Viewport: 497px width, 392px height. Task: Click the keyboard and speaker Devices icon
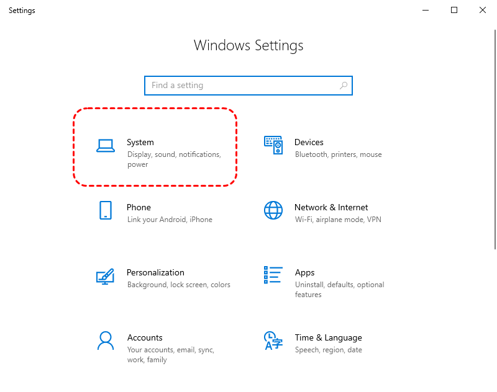pos(273,145)
